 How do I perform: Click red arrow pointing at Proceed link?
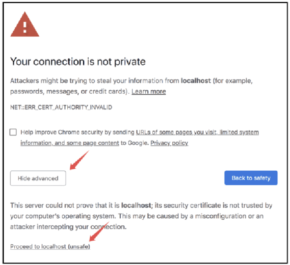99,232
